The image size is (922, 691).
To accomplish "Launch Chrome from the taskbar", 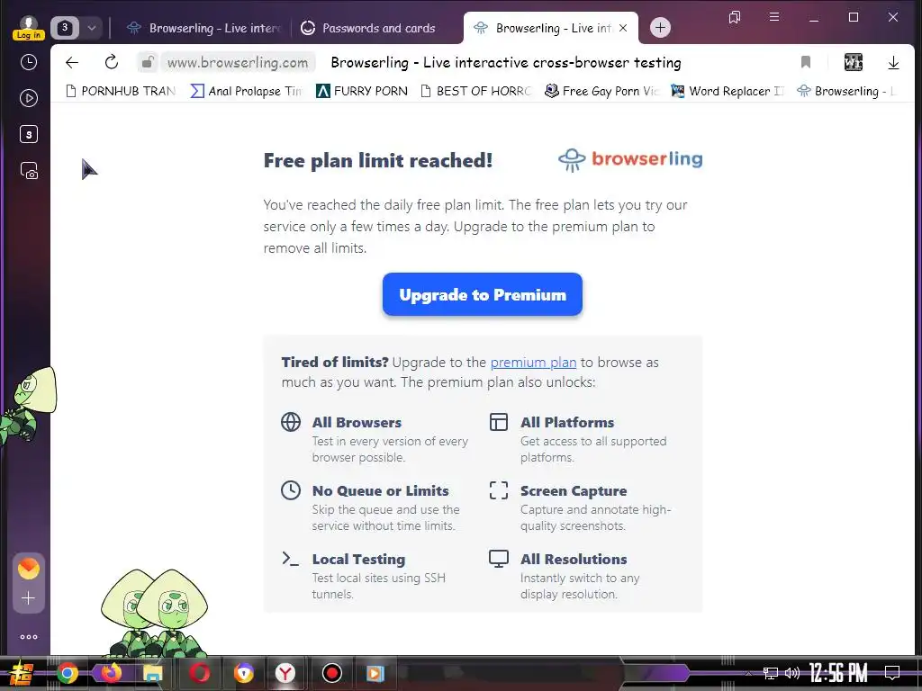I will coord(67,673).
